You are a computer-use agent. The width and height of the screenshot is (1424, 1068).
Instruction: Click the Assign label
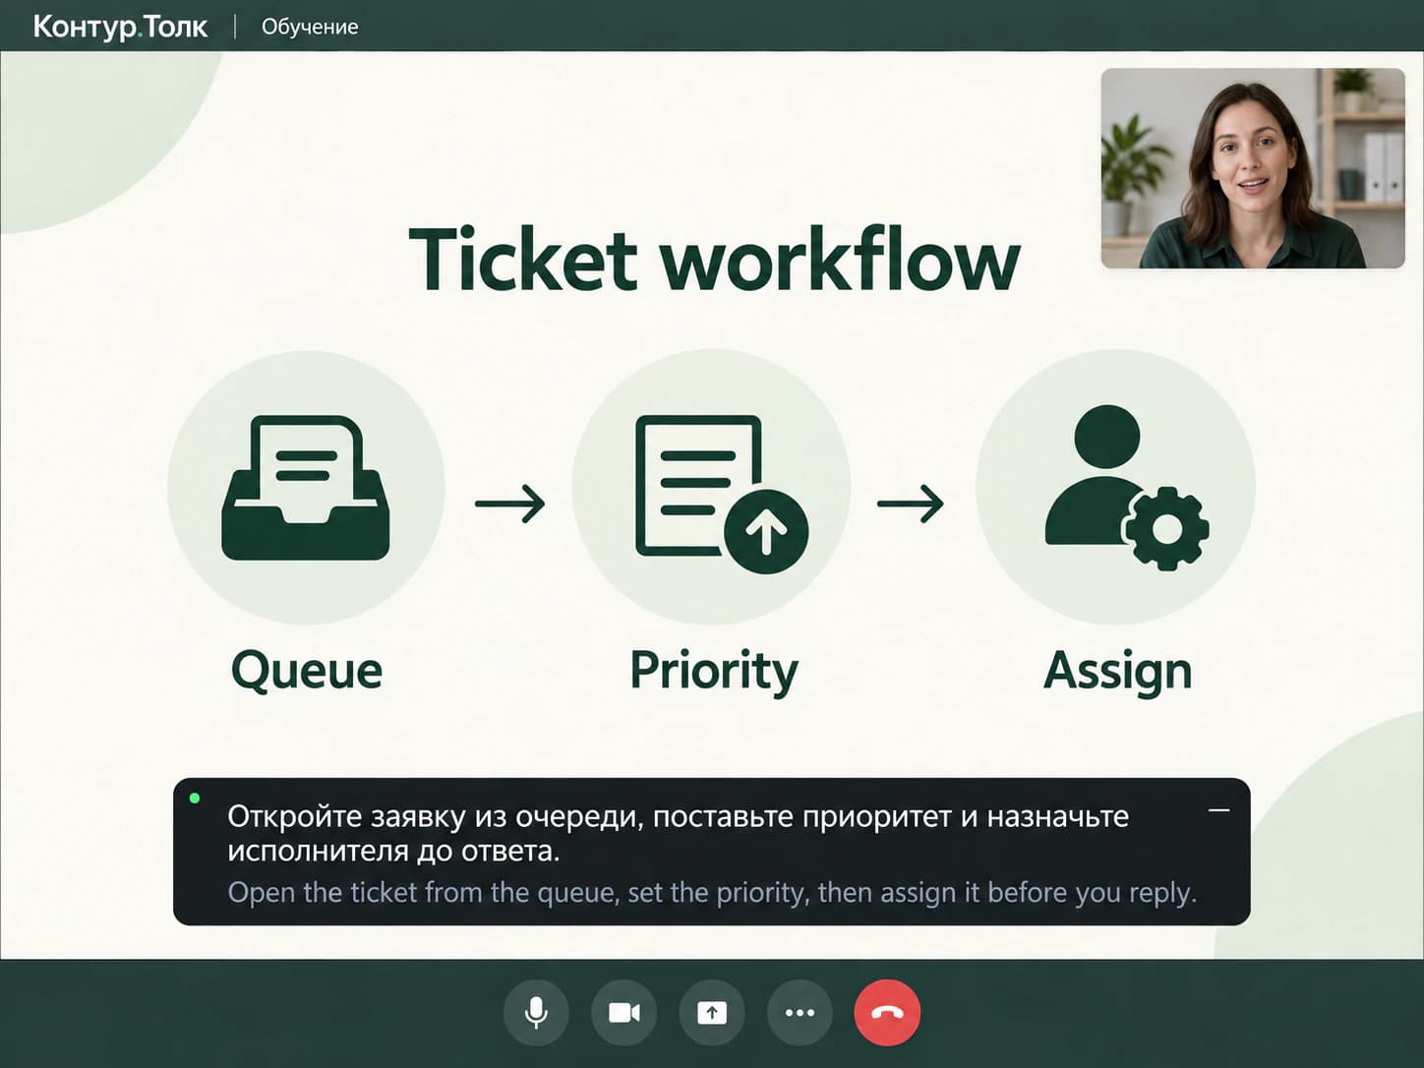pyautogui.click(x=1117, y=672)
